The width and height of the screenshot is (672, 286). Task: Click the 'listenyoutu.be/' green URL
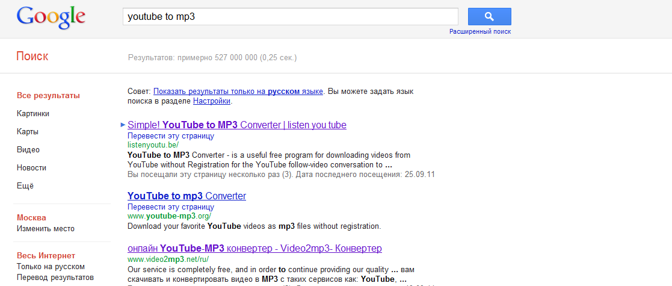153,145
